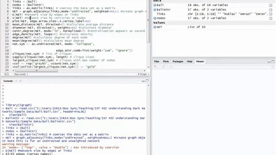276x155 pixels.
Task: Click the editor vertical scrollbar thumb
Action: pos(148,21)
